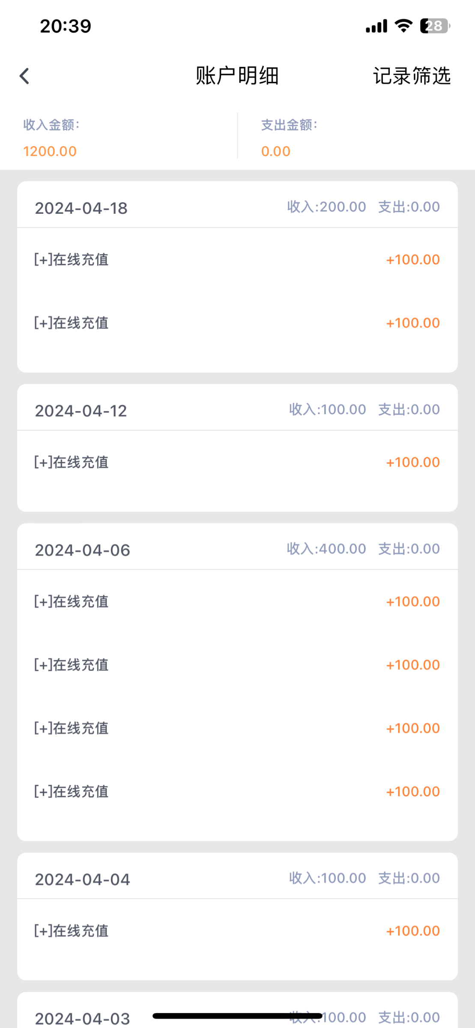Viewport: 475px width, 1028px height.
Task: Open the 2024-04-04 date header
Action: 82,879
